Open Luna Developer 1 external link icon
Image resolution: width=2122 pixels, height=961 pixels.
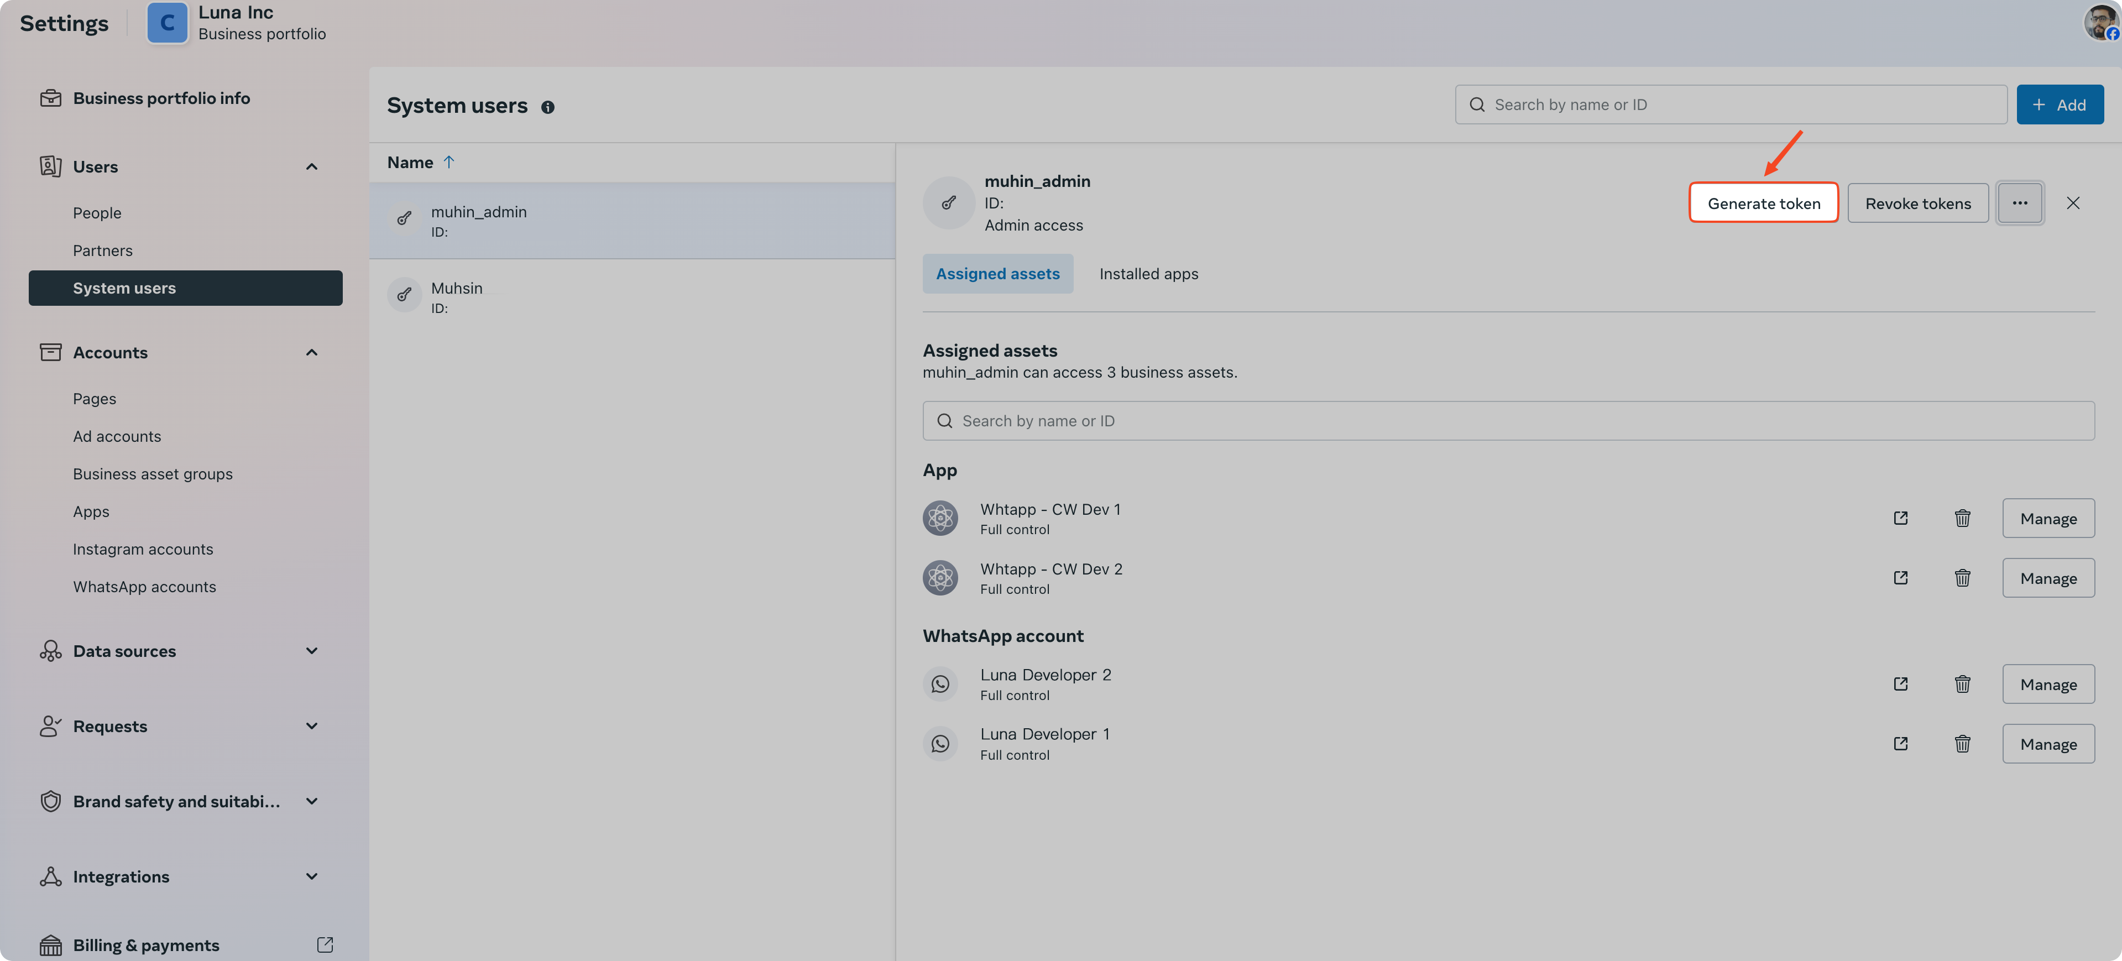(1900, 744)
